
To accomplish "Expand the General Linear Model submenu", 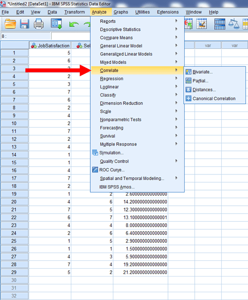I will (137, 46).
